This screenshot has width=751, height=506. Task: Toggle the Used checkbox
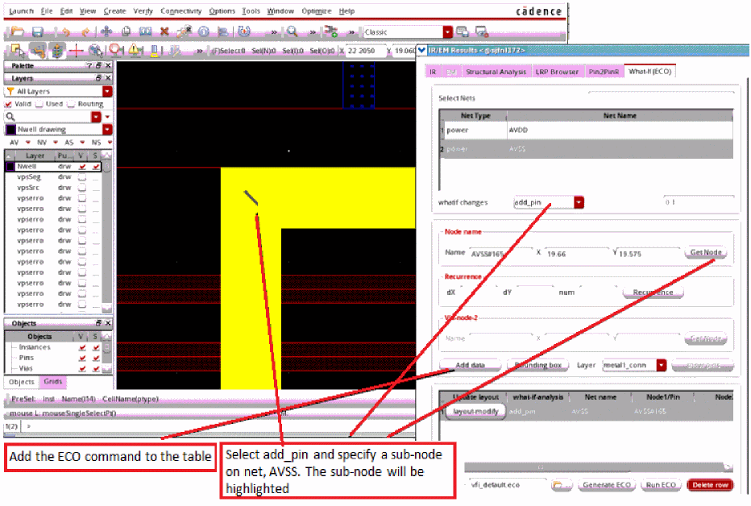[x=39, y=104]
